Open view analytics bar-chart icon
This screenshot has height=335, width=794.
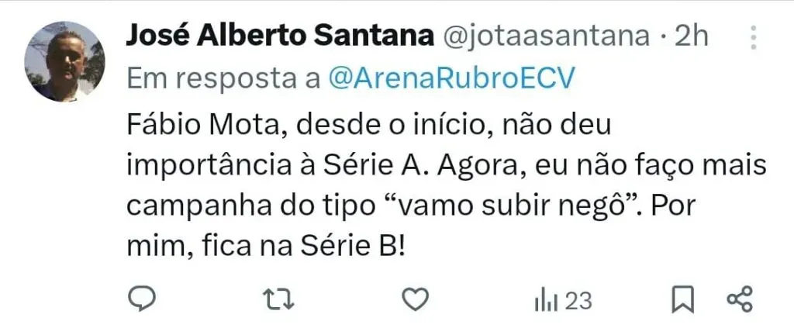(x=546, y=302)
